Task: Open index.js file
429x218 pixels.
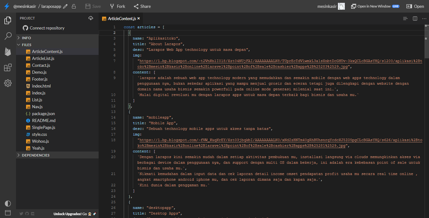Action: click(x=57, y=93)
